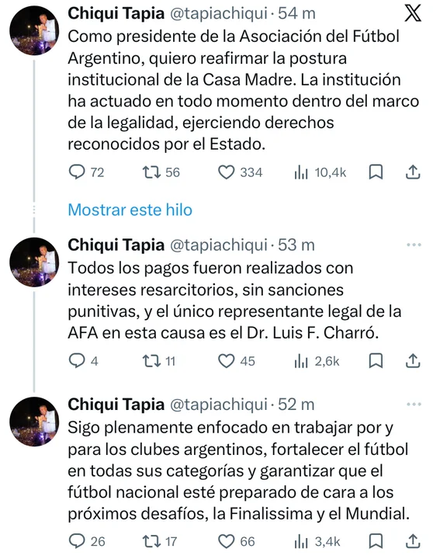Bookmark the tweet mentioning Dr. Luis F. Charró
This screenshot has width=433, height=559.
coord(376,361)
